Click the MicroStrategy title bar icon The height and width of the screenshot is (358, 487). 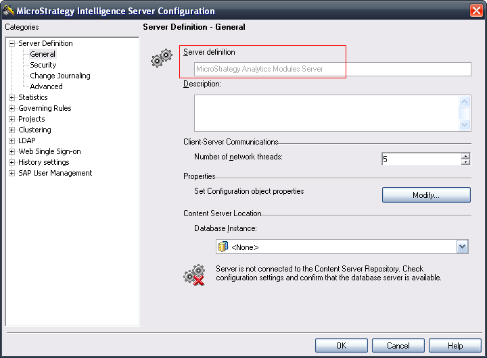(x=9, y=11)
